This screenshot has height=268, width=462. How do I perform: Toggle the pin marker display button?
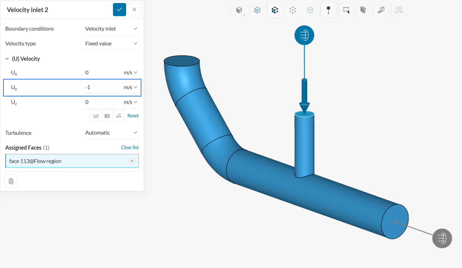[328, 10]
